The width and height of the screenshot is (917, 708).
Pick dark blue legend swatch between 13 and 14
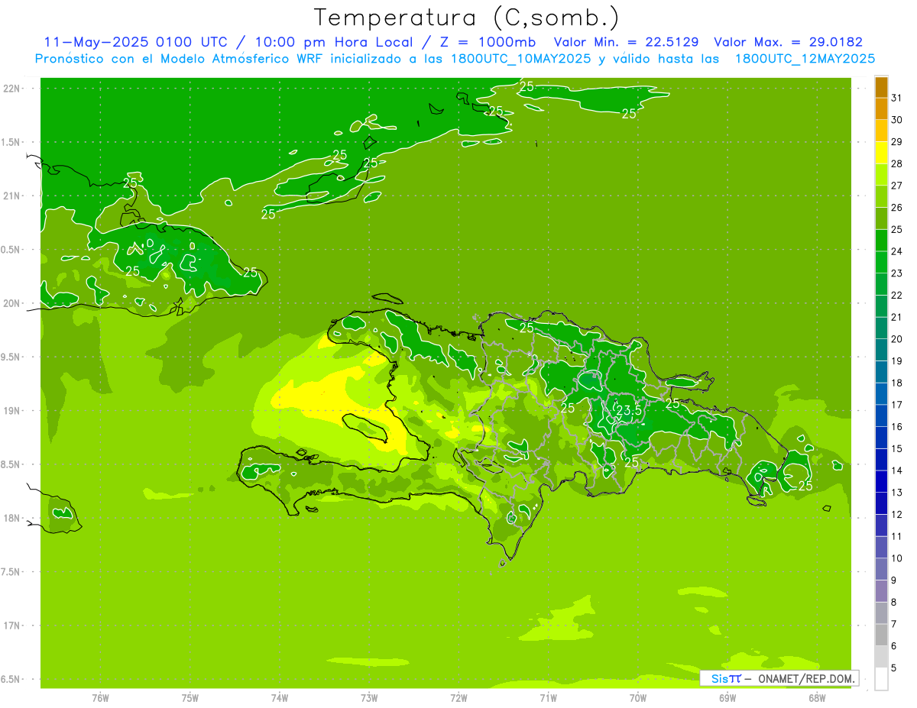(881, 482)
